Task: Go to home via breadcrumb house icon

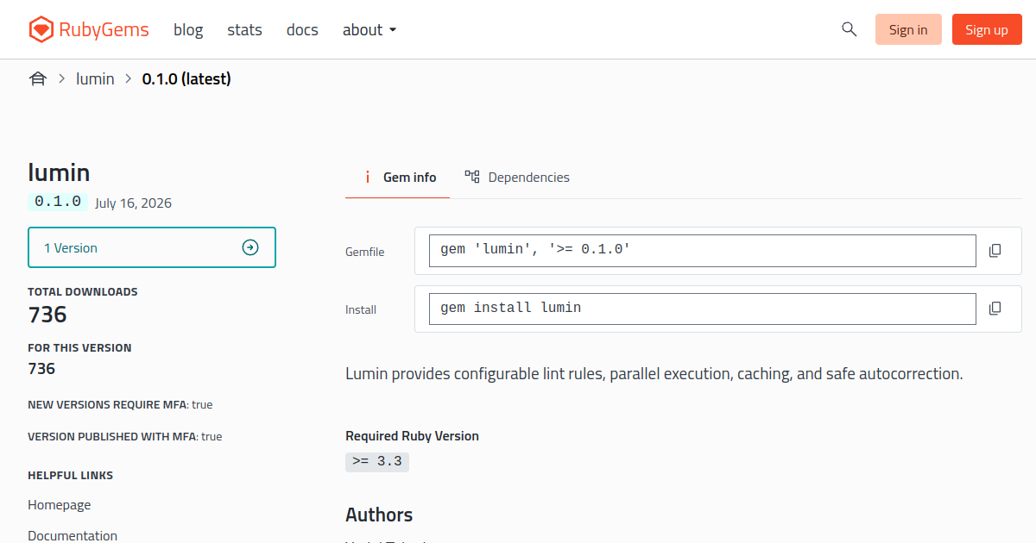Action: 37,79
